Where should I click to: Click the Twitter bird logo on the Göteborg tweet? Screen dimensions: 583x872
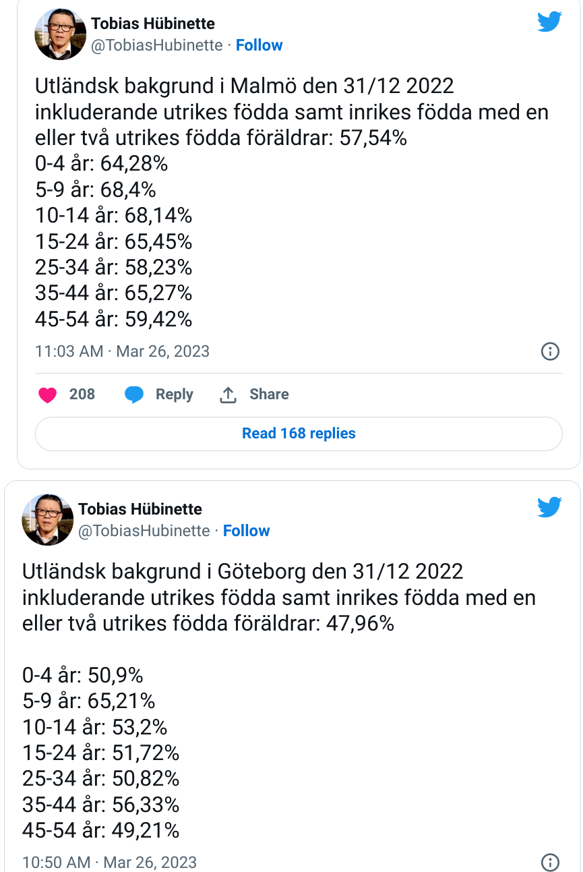(549, 507)
